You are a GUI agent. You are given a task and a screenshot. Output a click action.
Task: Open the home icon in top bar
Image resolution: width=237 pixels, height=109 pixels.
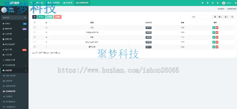203,3
